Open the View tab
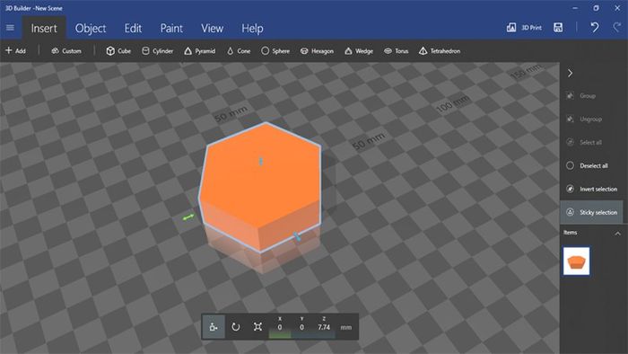This screenshot has height=354, width=628. coord(212,29)
